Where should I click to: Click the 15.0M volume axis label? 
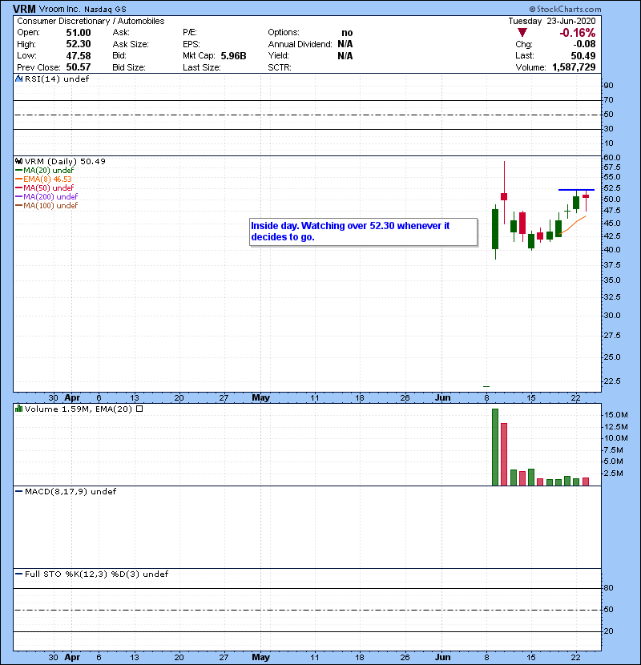click(x=615, y=414)
